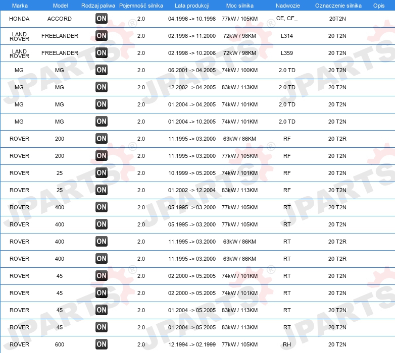Click ON icon in Rover 200 77kW row

[x=102, y=156]
